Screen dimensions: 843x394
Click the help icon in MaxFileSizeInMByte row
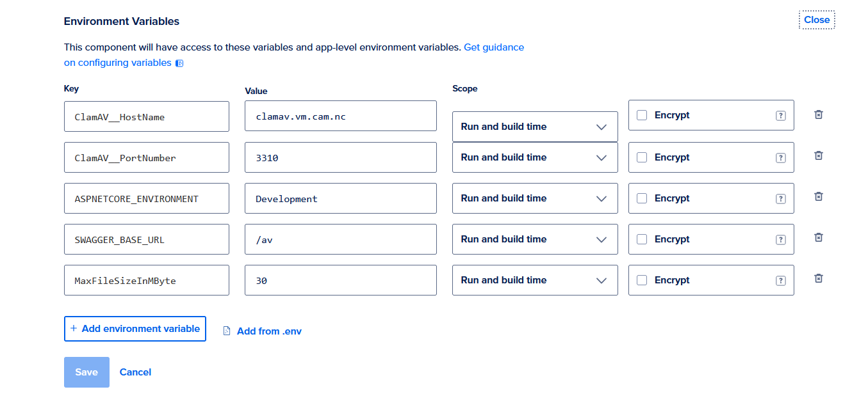[780, 281]
